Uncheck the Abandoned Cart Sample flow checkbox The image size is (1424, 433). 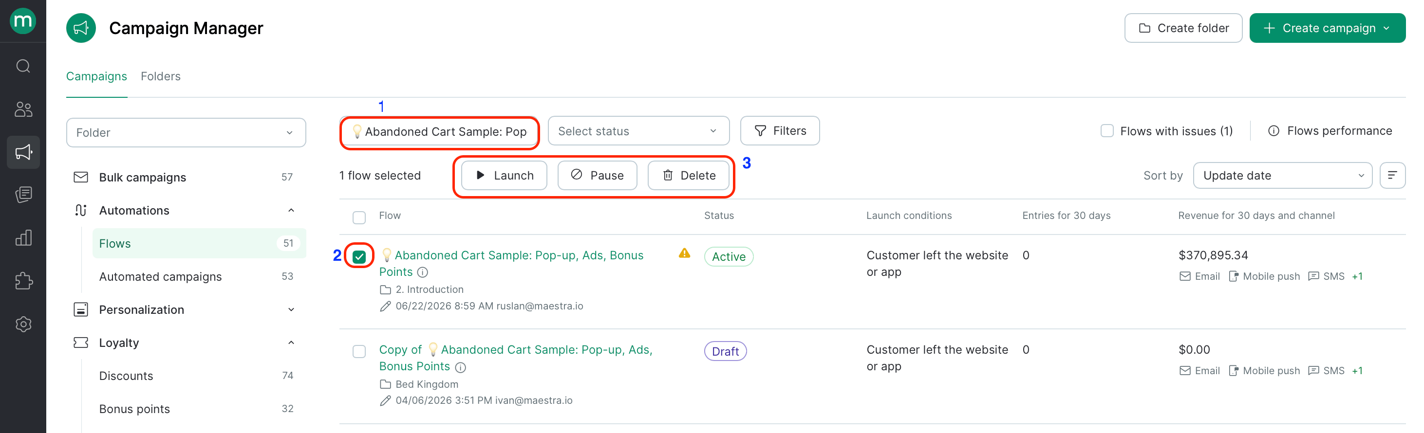tap(359, 256)
